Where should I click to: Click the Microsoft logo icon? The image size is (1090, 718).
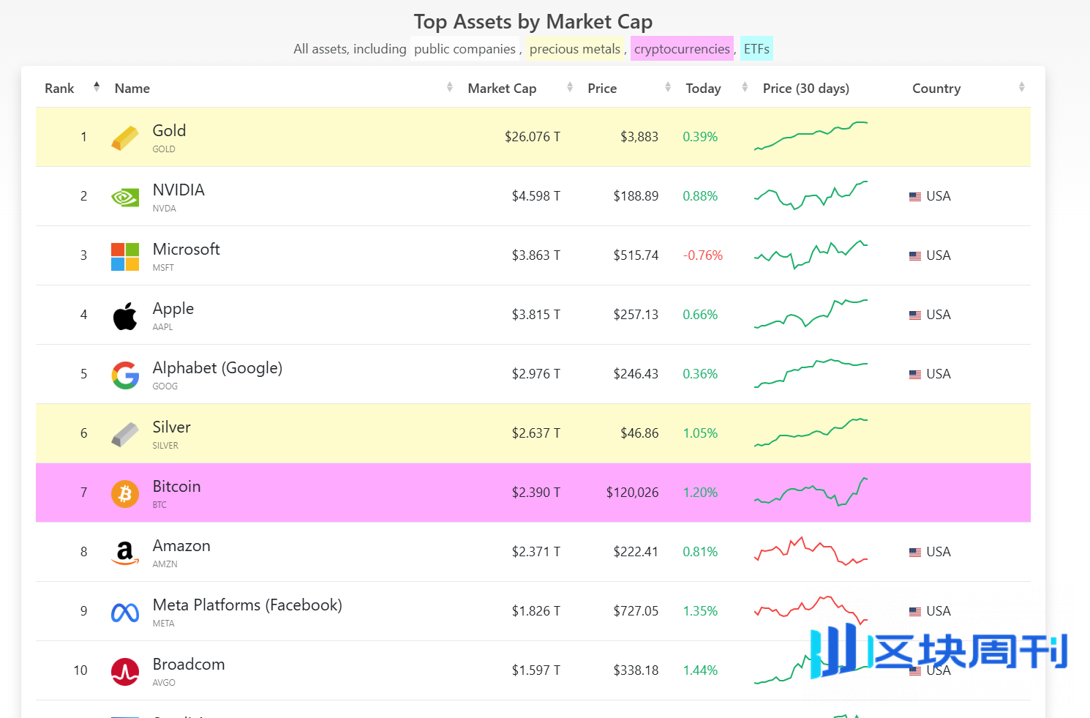(125, 256)
